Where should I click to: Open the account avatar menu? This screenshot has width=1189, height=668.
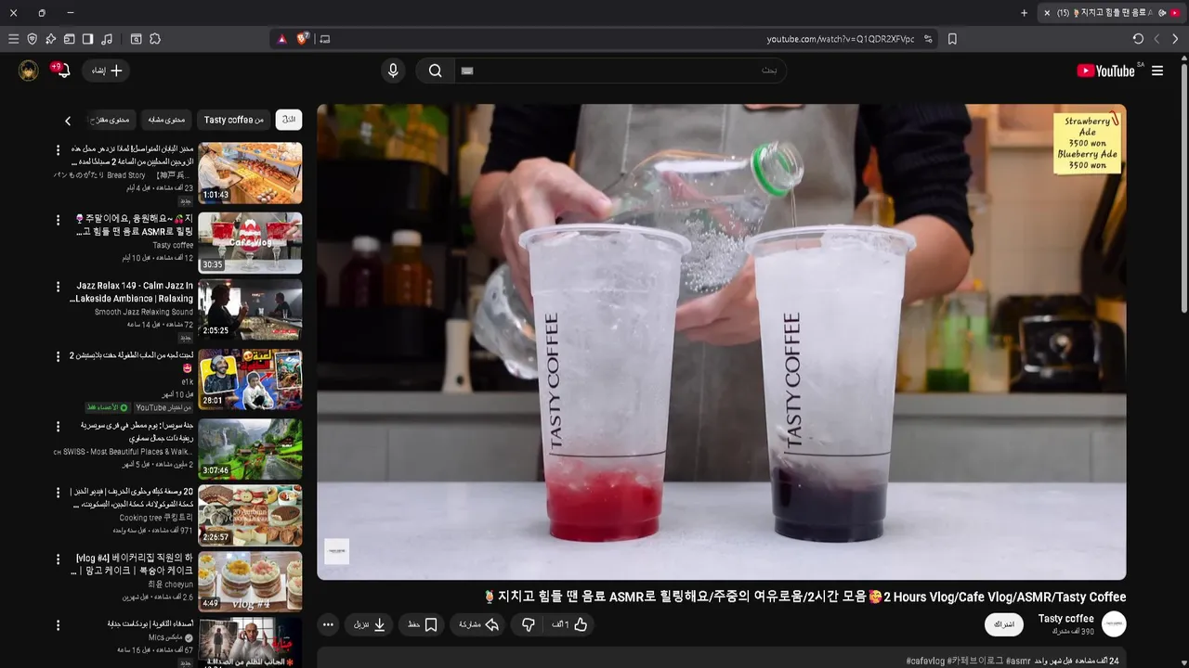[x=29, y=71]
